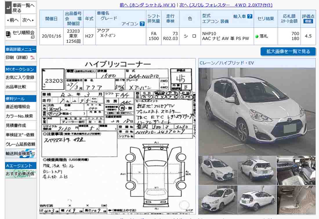
Task: Click the PDF icon next to 印刷（詳細）
Action: coord(32,58)
